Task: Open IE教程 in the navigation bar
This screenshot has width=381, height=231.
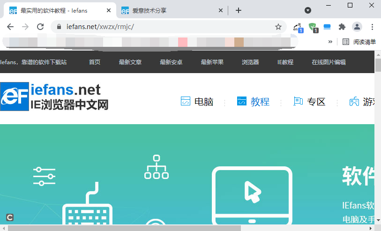Action: (x=285, y=62)
